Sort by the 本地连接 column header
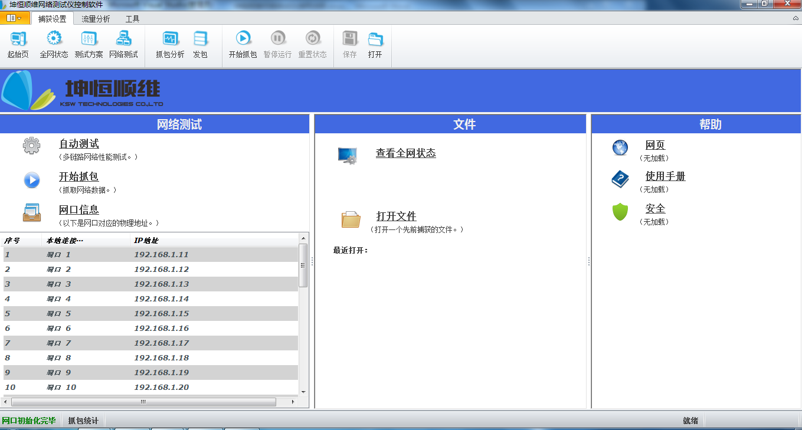Image resolution: width=802 pixels, height=430 pixels. coord(86,241)
